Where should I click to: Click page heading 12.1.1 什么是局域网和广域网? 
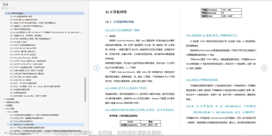click(122, 30)
